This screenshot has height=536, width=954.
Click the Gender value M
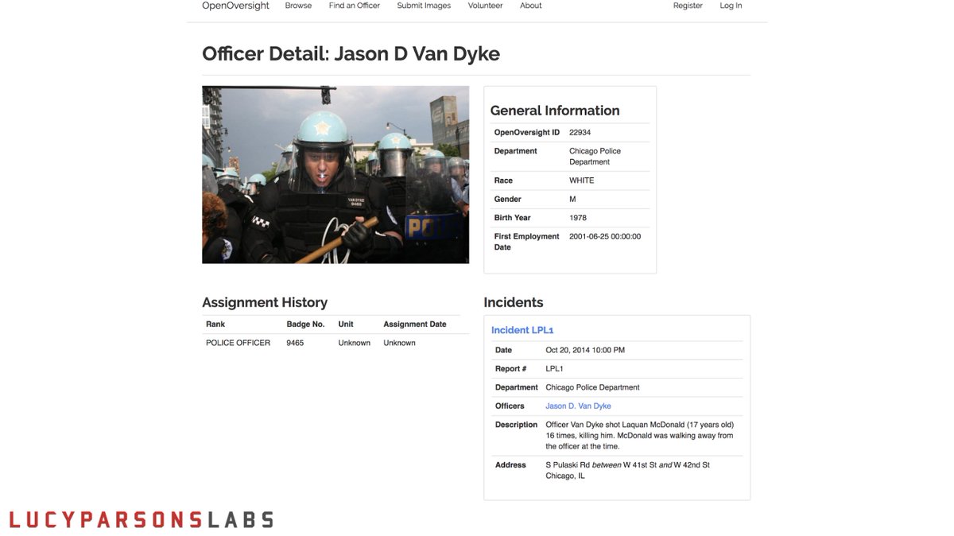coord(572,200)
